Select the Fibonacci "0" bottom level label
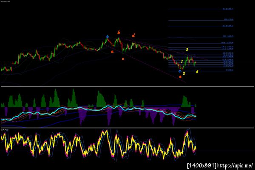This screenshot has width=255, height=170. (229, 70)
